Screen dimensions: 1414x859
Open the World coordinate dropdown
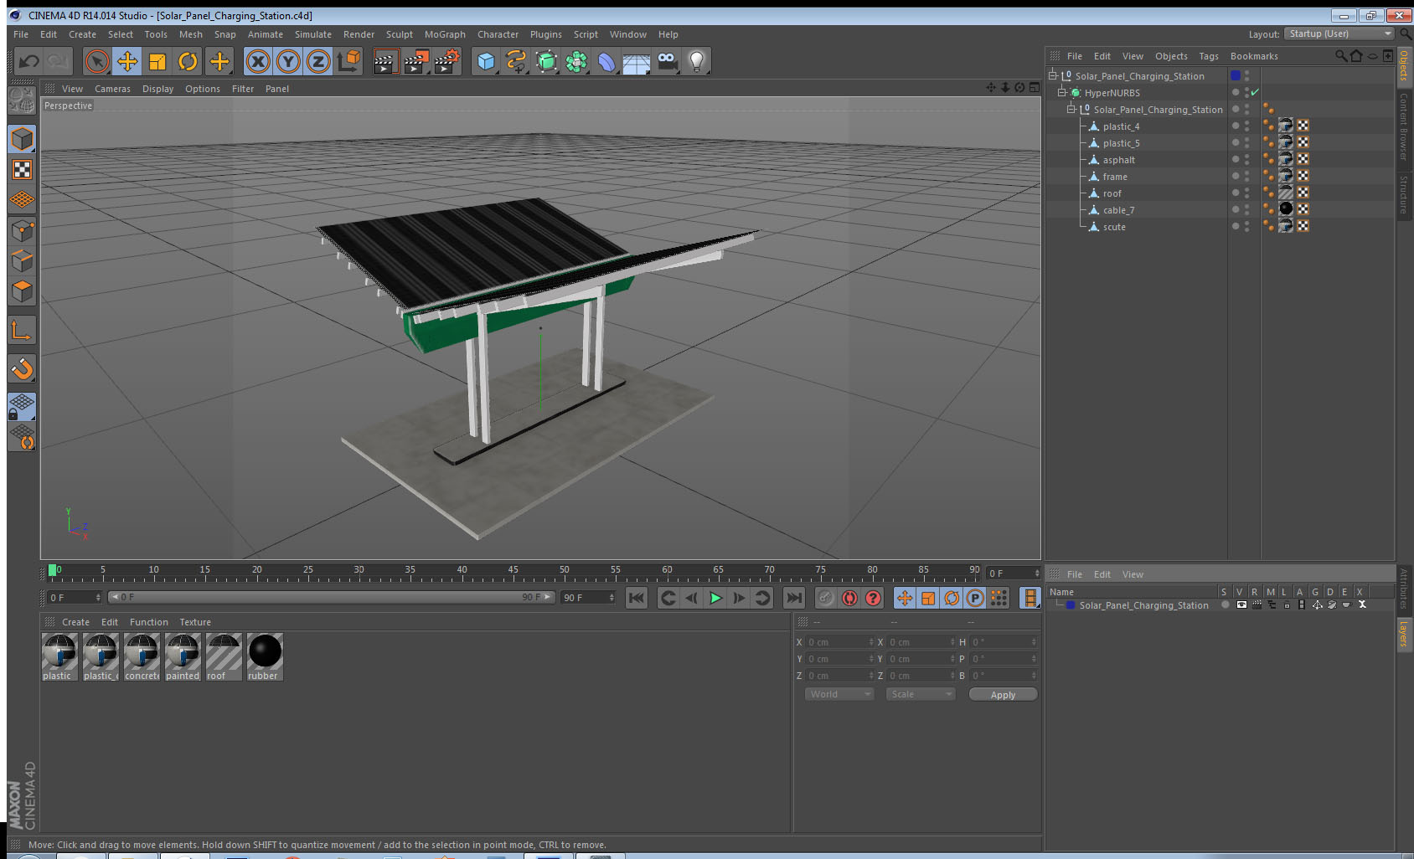839,694
